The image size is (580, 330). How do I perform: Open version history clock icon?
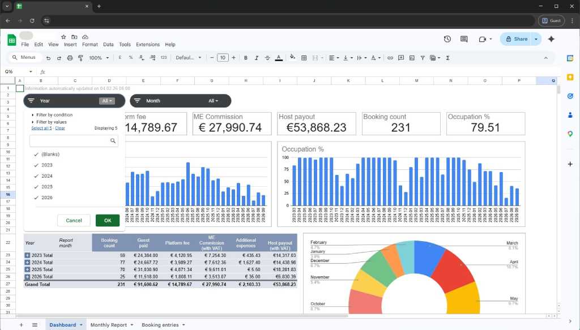[x=447, y=39]
